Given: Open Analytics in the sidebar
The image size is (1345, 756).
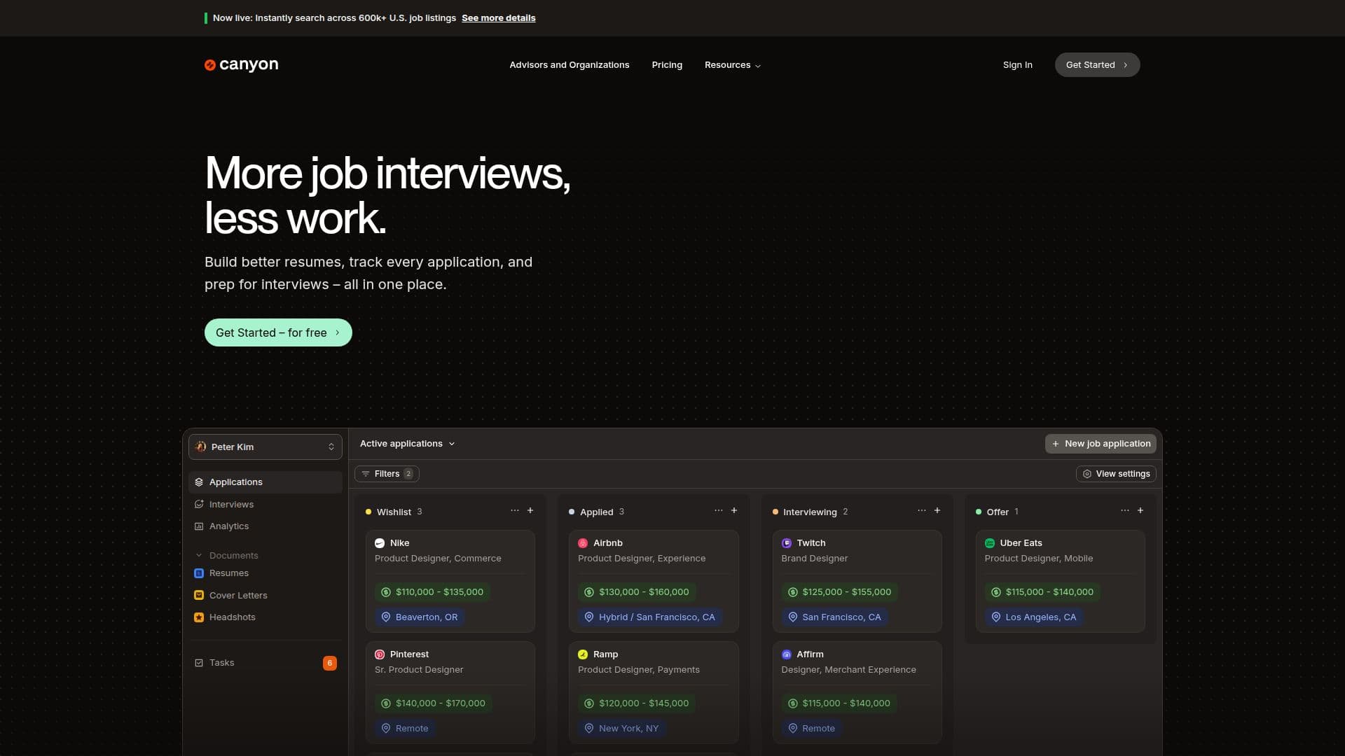Looking at the screenshot, I should 265,526.
